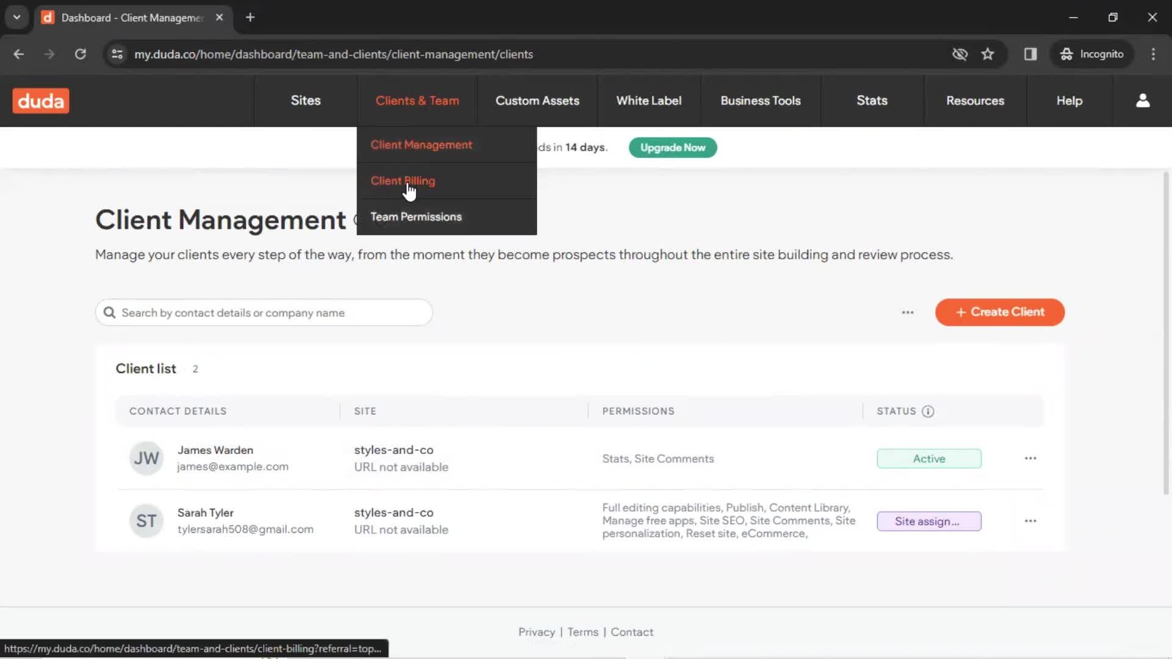Click the third-party cookies blocked eye icon
The width and height of the screenshot is (1172, 659).
[960, 54]
